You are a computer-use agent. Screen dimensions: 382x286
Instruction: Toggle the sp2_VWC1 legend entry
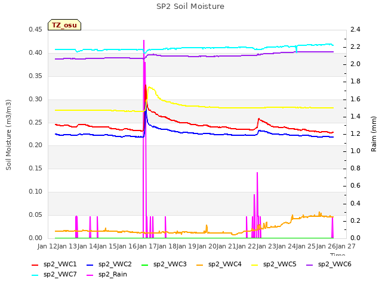coord(54,265)
